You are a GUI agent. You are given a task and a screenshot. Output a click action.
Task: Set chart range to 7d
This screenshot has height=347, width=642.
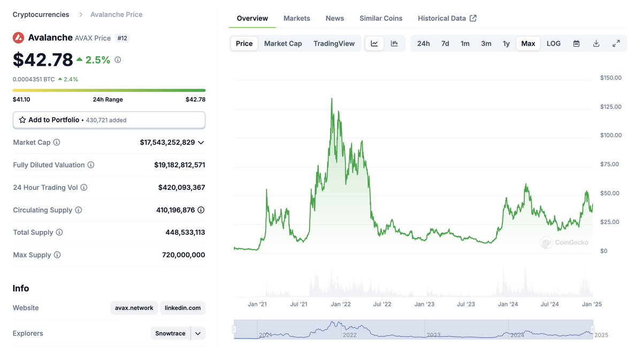tap(445, 43)
